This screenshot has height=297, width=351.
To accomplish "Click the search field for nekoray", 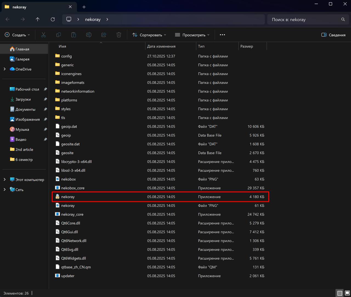I will pos(304,19).
